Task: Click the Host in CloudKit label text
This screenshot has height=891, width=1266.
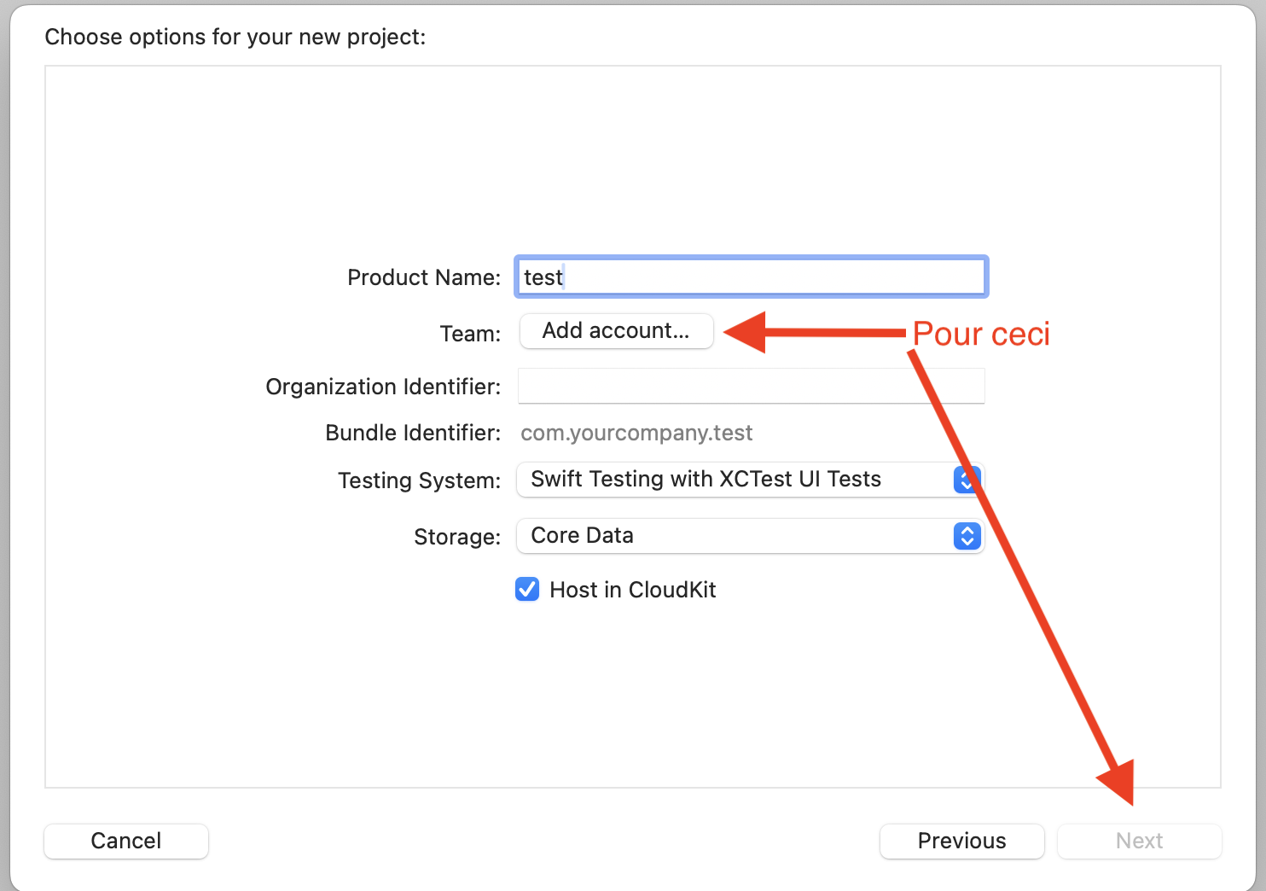Action: tap(632, 590)
